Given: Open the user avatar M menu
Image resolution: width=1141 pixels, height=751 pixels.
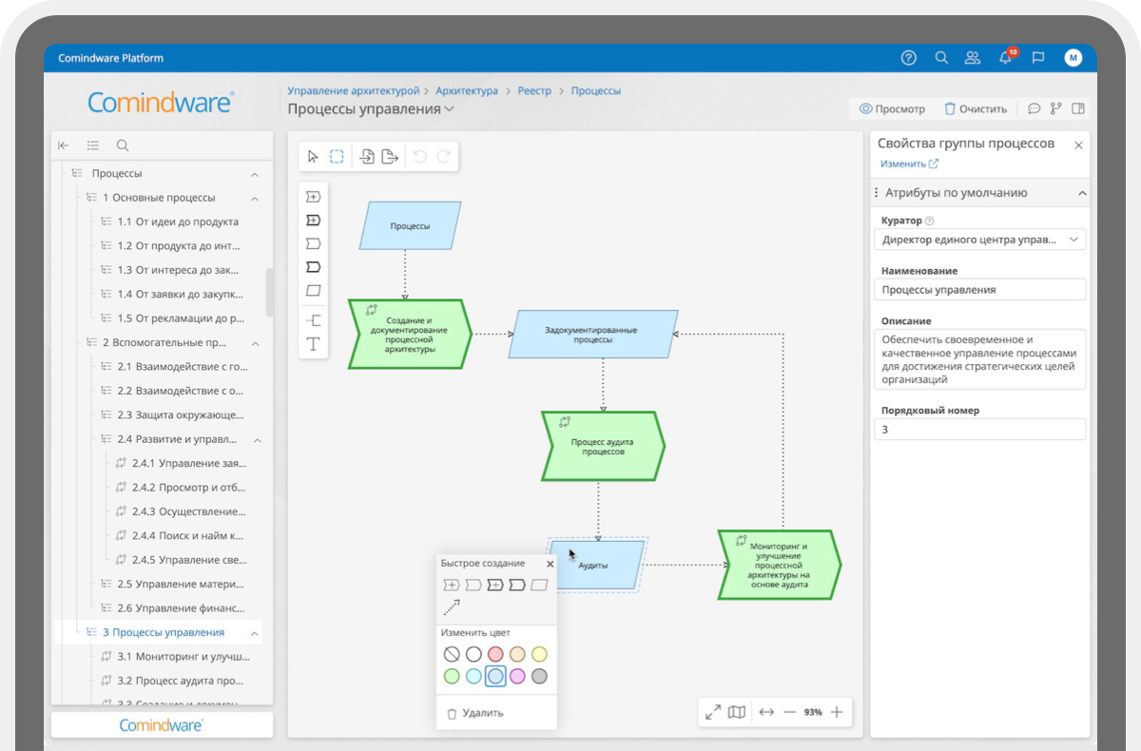Looking at the screenshot, I should click(x=1073, y=58).
